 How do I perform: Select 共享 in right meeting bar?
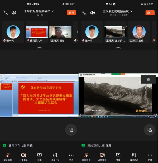tap(118, 157)
